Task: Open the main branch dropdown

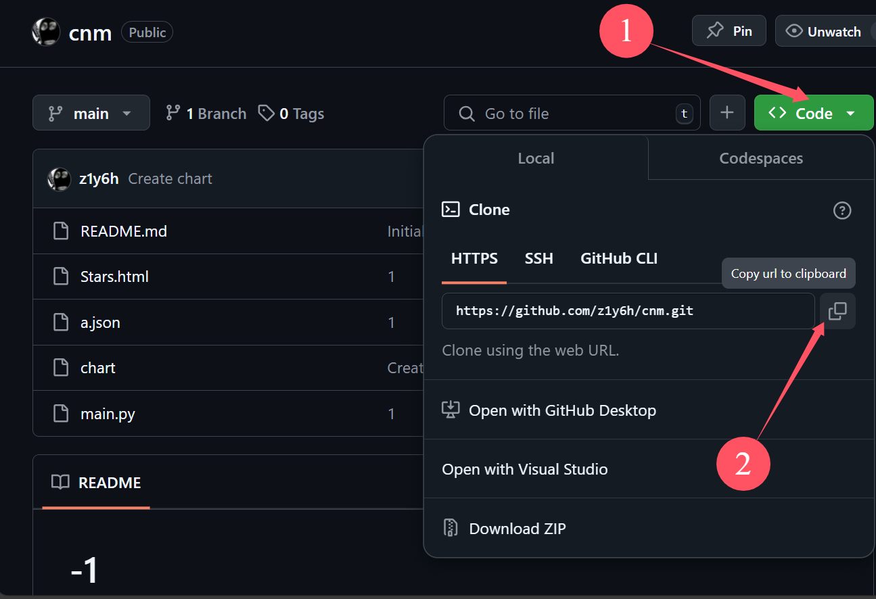Action: pyautogui.click(x=91, y=113)
